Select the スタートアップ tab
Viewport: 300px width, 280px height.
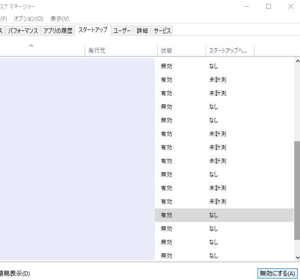pos(92,30)
